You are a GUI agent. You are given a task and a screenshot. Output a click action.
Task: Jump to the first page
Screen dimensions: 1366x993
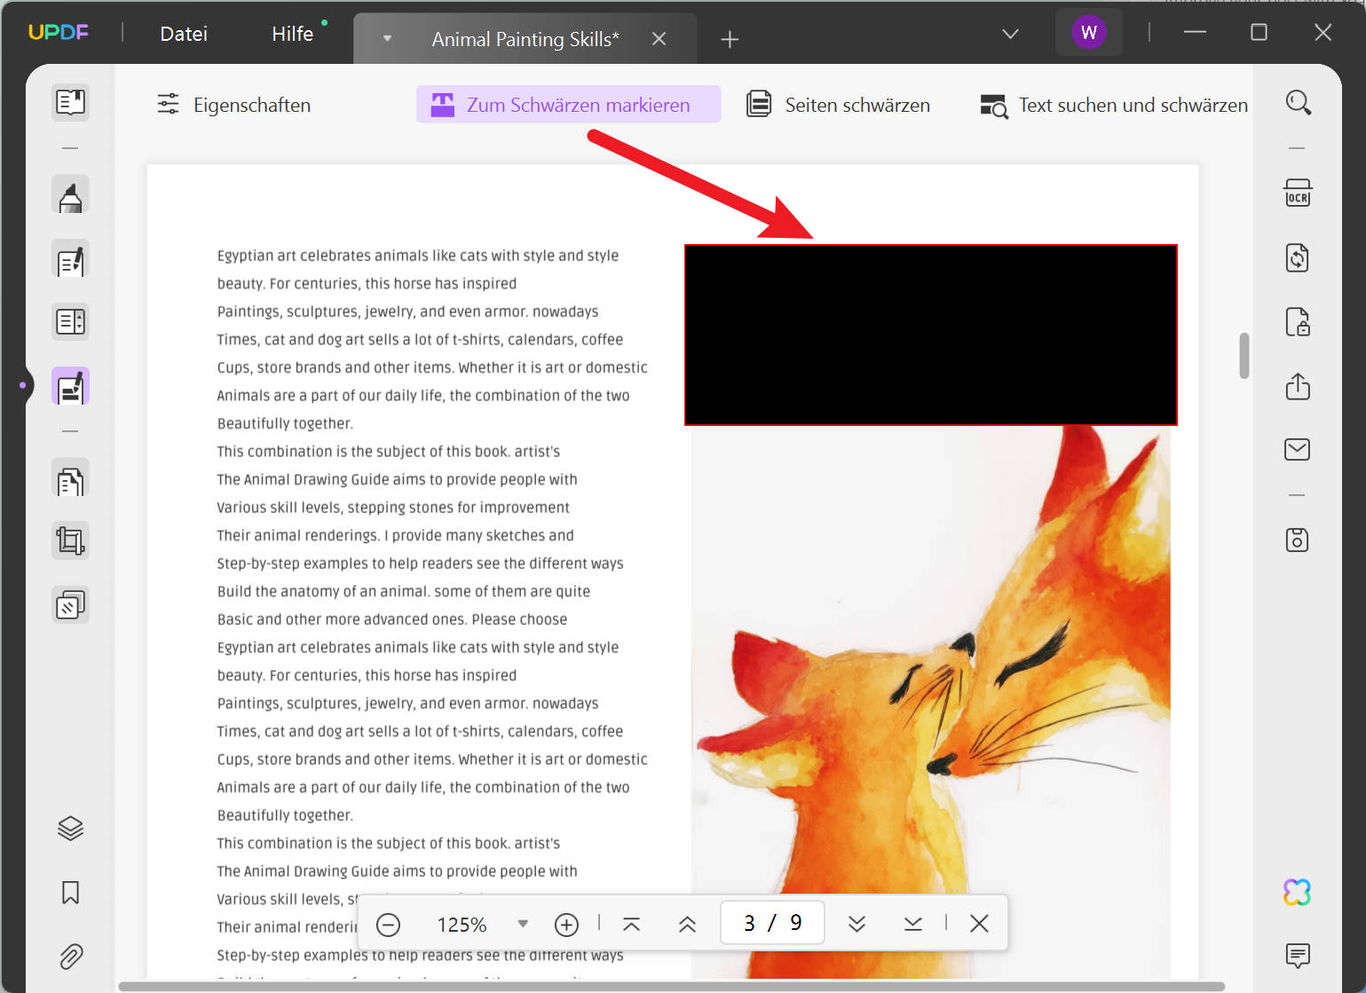[631, 924]
